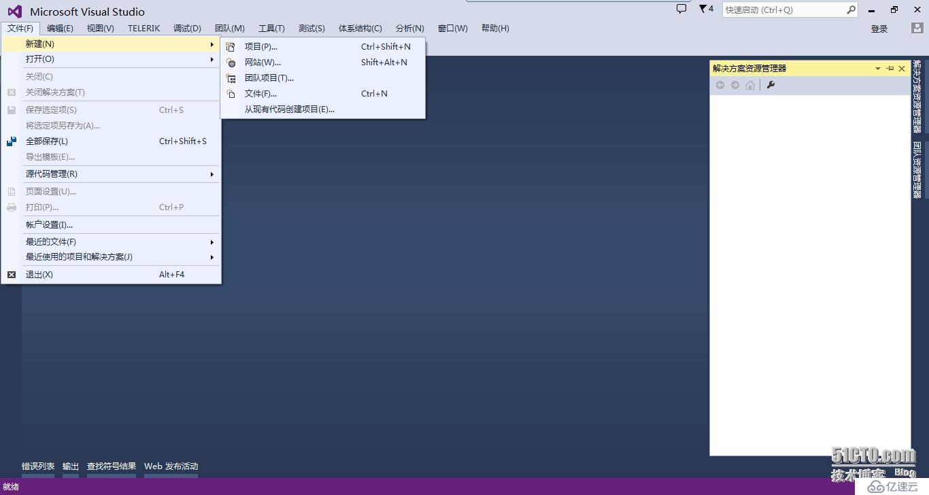
Task: Switch to the 错误列表 tab
Action: [x=38, y=466]
